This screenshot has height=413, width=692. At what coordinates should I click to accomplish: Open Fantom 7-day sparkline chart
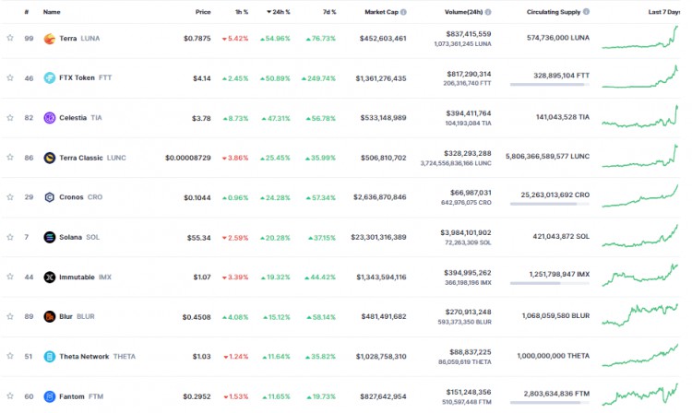tap(640, 395)
